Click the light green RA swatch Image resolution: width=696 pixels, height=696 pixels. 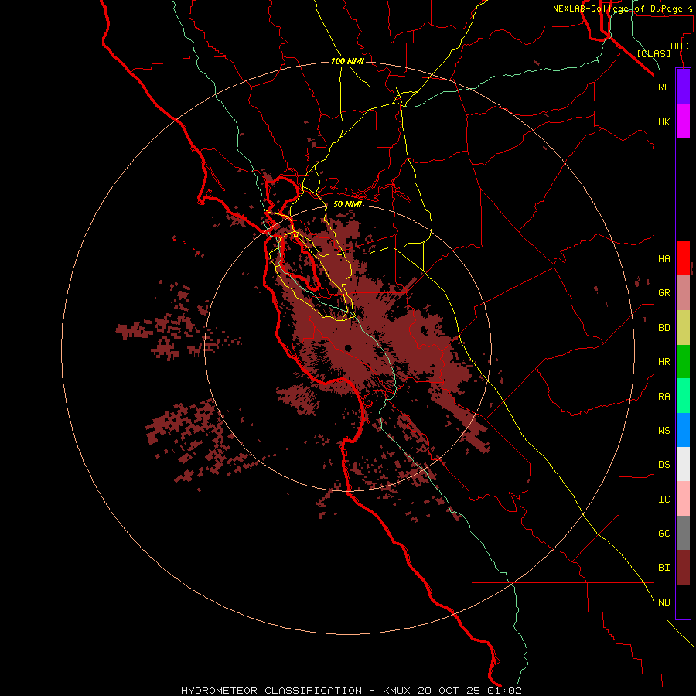683,396
